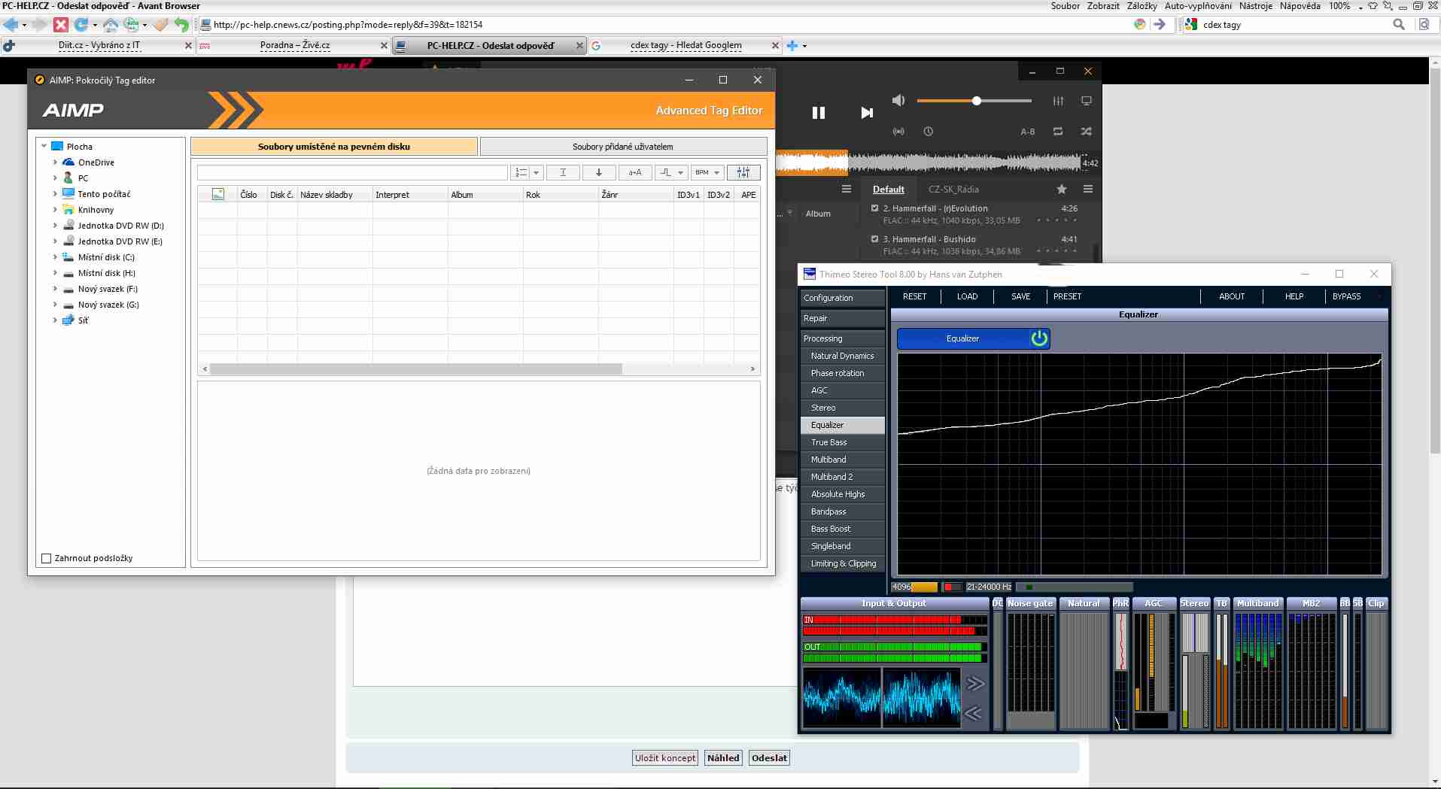Open new tab with plus icon
This screenshot has width=1441, height=789.
792,46
